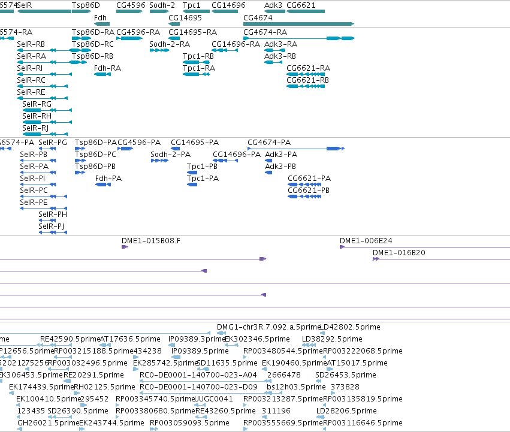
Task: Click the CG4596 gene bar
Action: coord(129,11)
